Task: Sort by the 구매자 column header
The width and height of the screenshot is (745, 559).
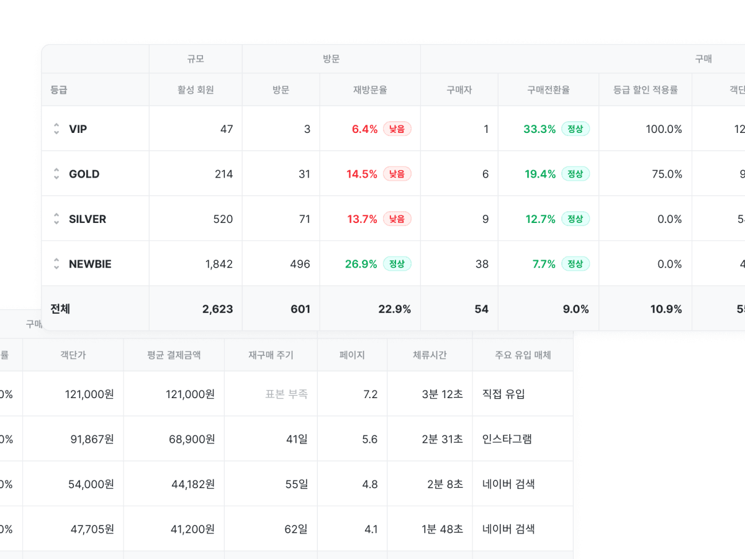Action: click(459, 89)
